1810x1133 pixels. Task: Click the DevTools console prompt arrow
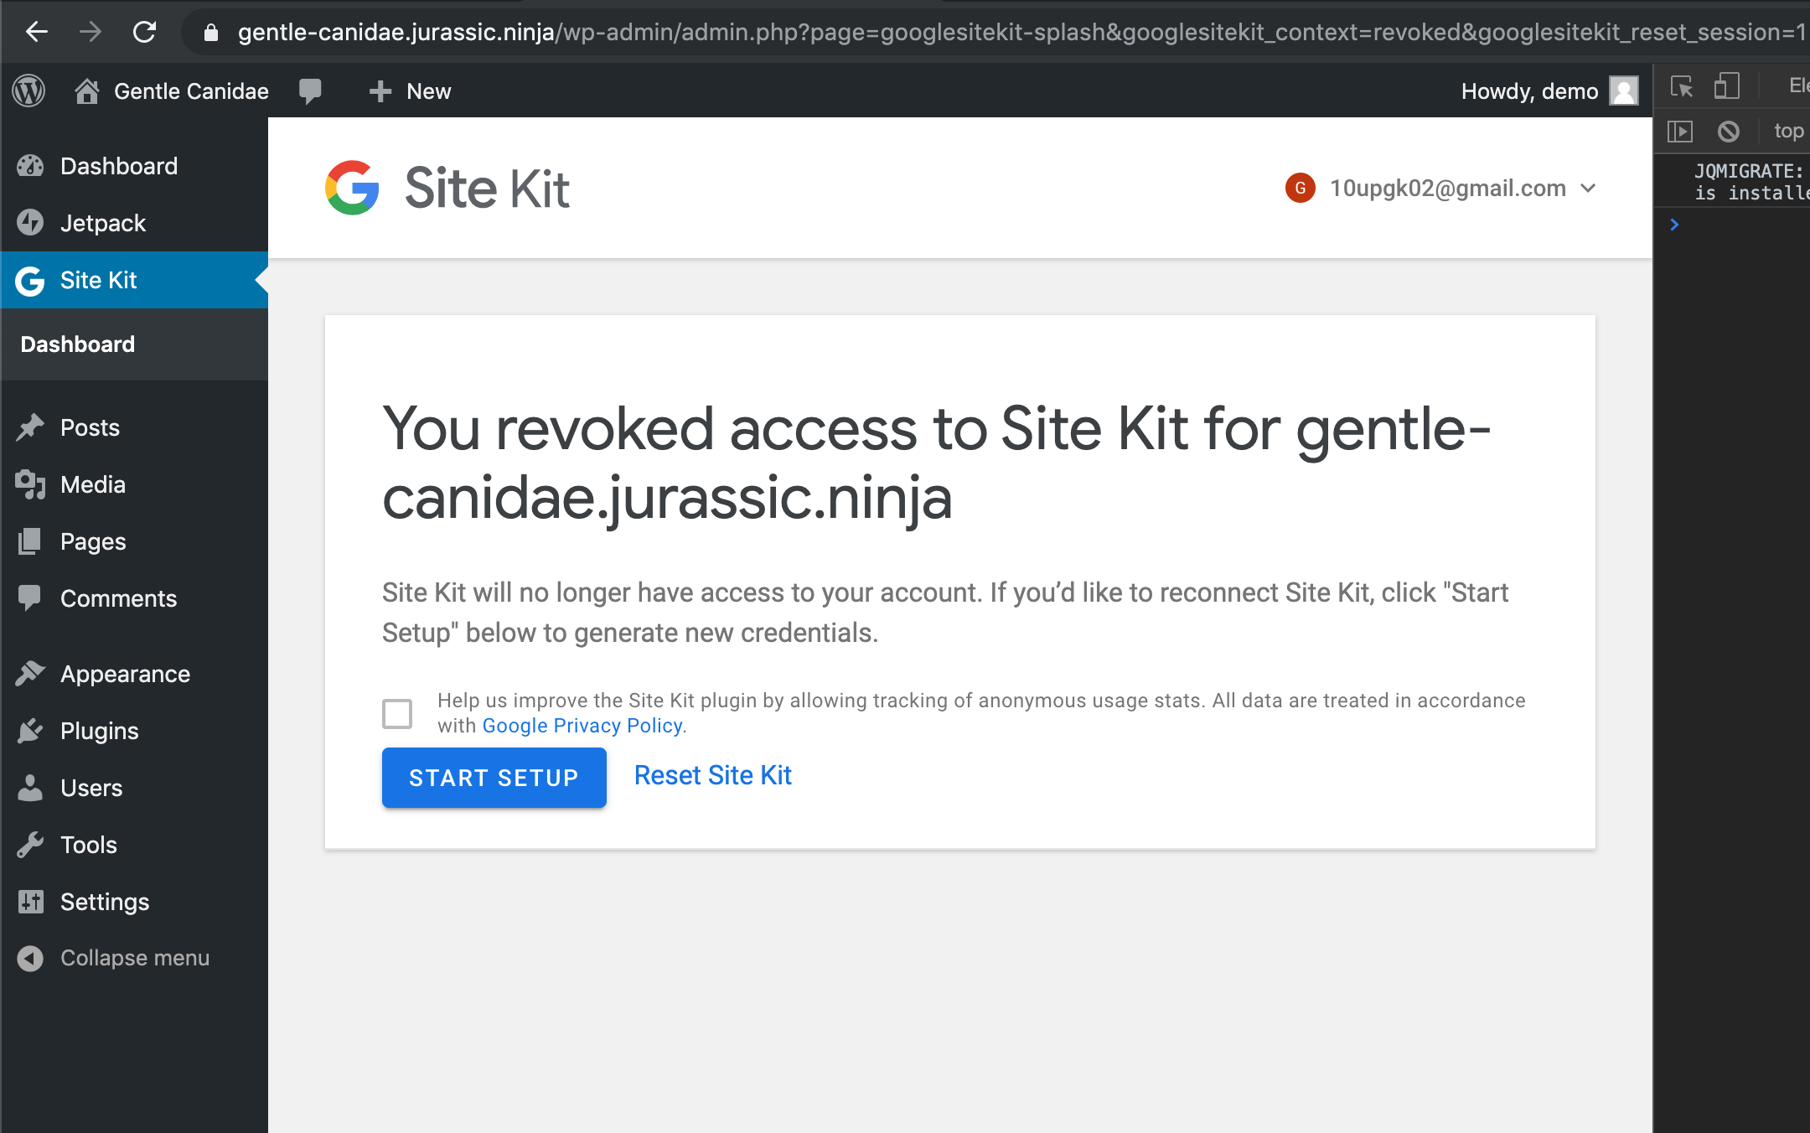(x=1674, y=225)
